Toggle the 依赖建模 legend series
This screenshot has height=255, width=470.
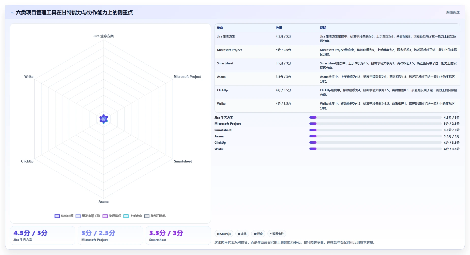pyautogui.click(x=64, y=216)
